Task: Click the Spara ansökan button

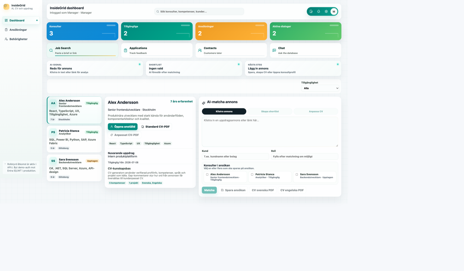Action: pos(233,190)
